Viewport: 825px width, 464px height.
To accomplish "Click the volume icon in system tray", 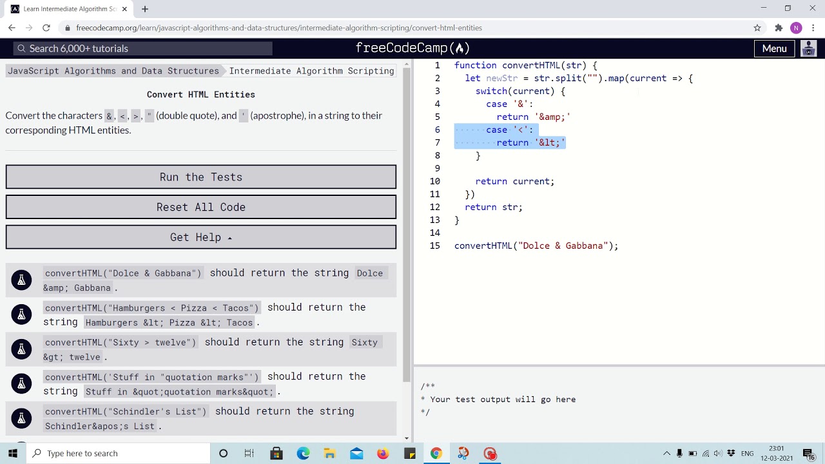I will coord(718,453).
